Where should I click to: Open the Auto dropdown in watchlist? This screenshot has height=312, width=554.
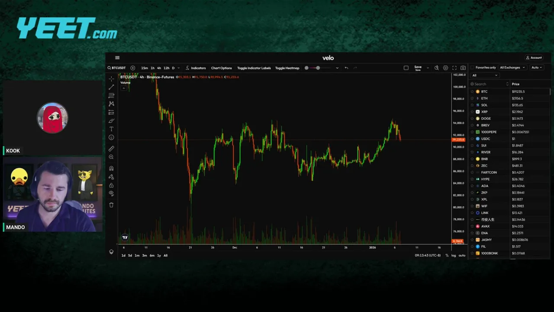point(537,68)
